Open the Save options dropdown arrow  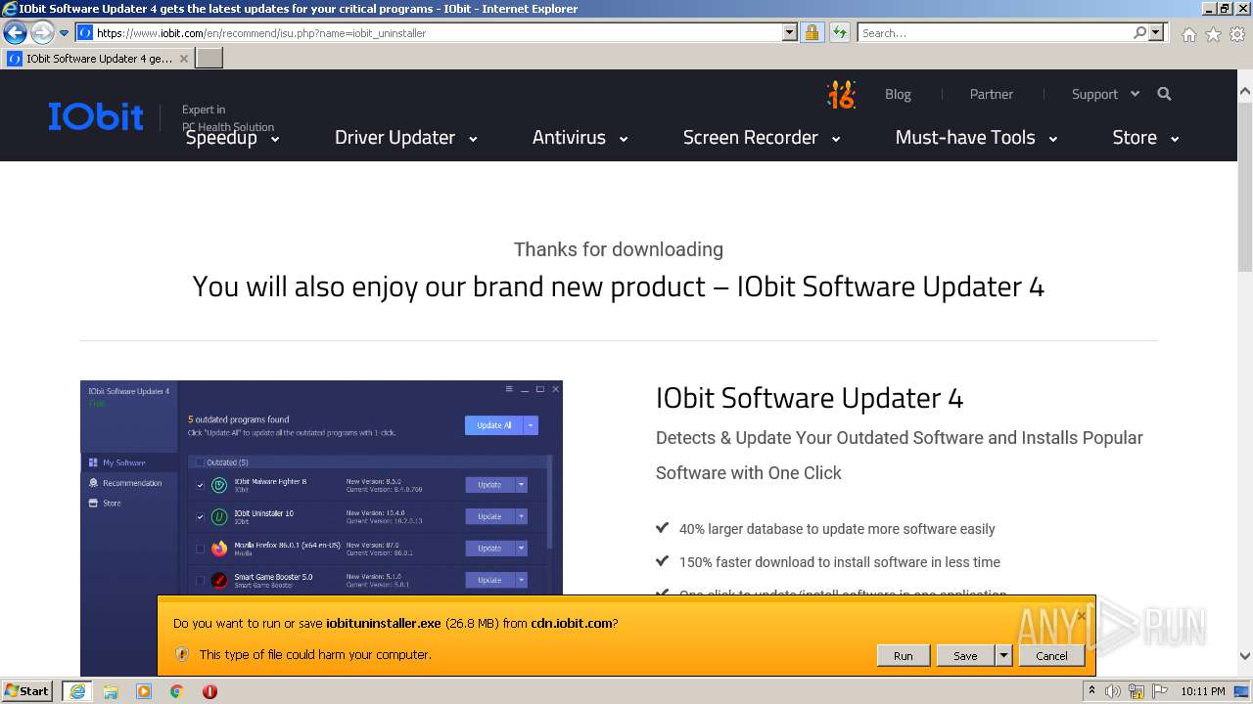(x=1003, y=656)
